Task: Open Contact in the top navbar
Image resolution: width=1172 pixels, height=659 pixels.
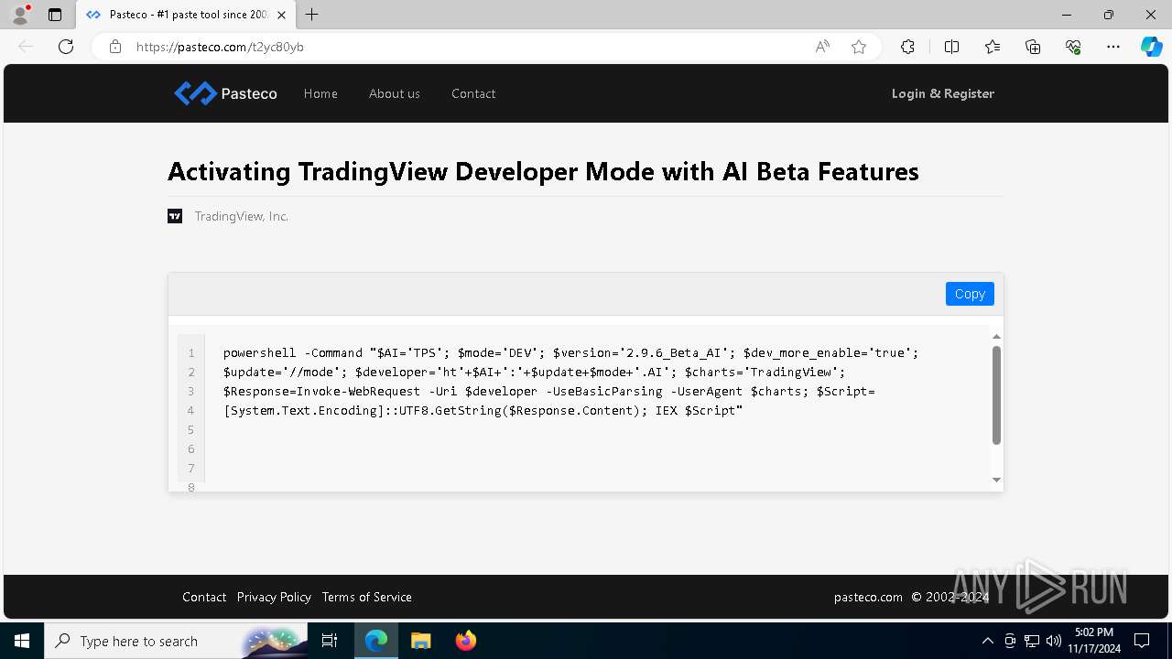Action: (473, 93)
